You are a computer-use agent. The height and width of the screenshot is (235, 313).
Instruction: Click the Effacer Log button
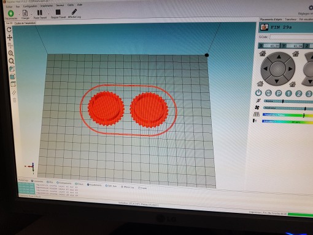(128, 187)
